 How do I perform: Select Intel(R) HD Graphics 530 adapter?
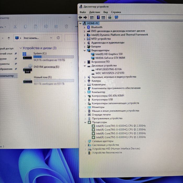pos(109,54)
